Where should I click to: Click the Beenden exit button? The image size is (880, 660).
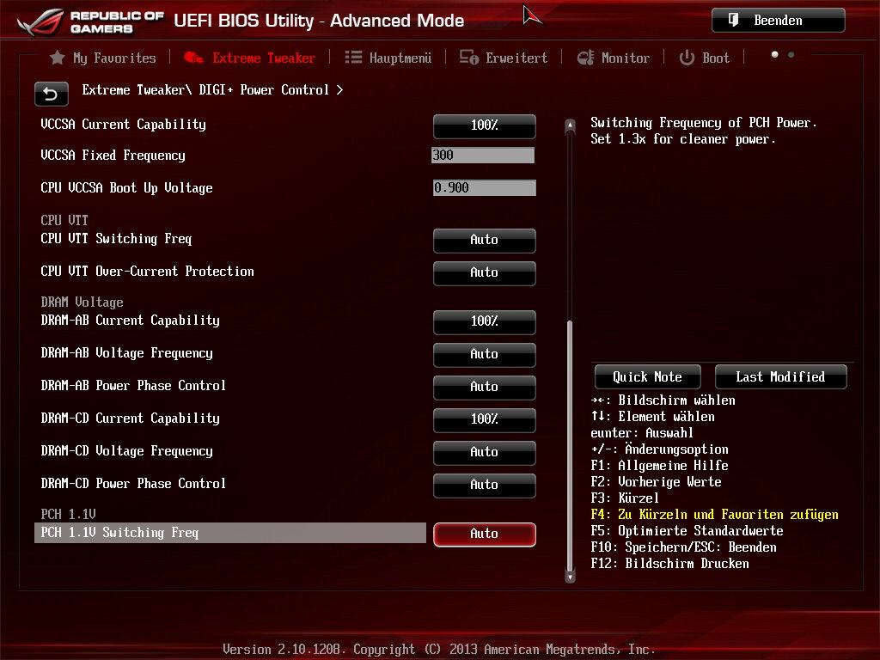point(779,21)
